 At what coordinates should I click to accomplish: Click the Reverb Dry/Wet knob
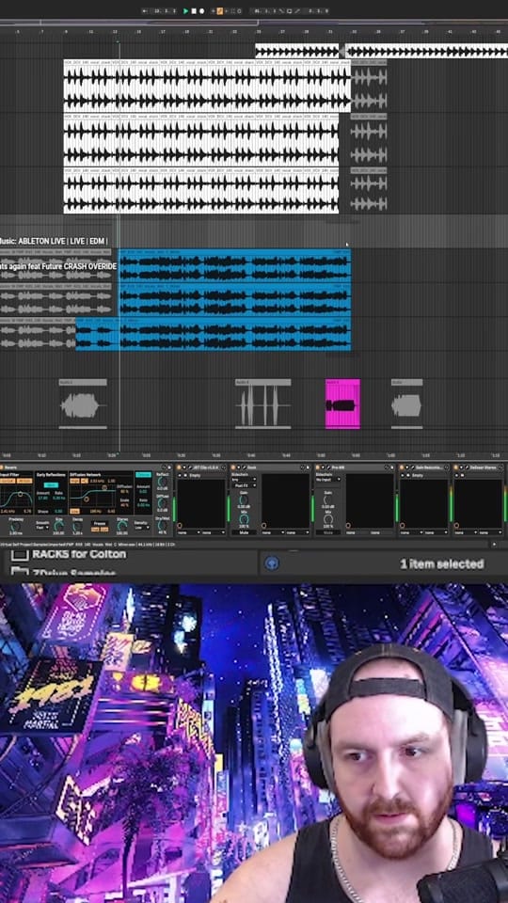(x=162, y=525)
